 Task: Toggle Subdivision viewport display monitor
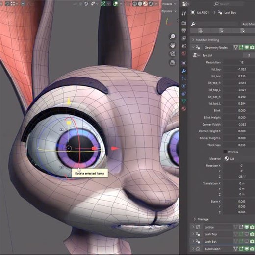pyautogui.click(x=247, y=249)
